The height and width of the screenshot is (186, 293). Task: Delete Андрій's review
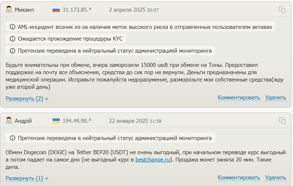[276, 178]
